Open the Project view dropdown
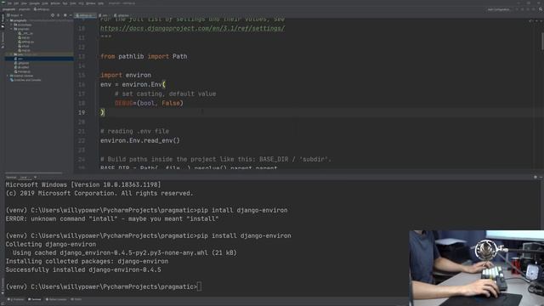Viewport: 544px width, 306px height. [14, 15]
